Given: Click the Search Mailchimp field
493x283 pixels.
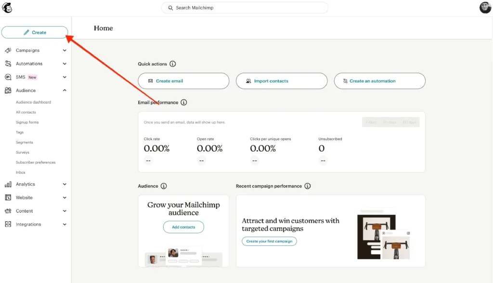Looking at the screenshot, I should 245,8.
